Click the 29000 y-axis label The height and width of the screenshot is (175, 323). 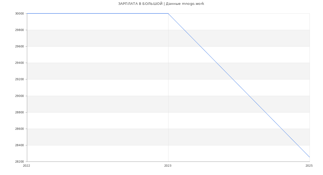[x=19, y=96]
